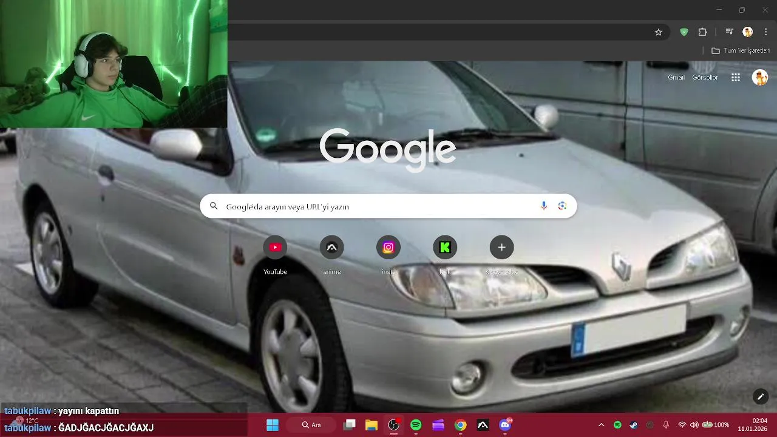
Task: Search by image with Google Lens
Action: tap(562, 206)
